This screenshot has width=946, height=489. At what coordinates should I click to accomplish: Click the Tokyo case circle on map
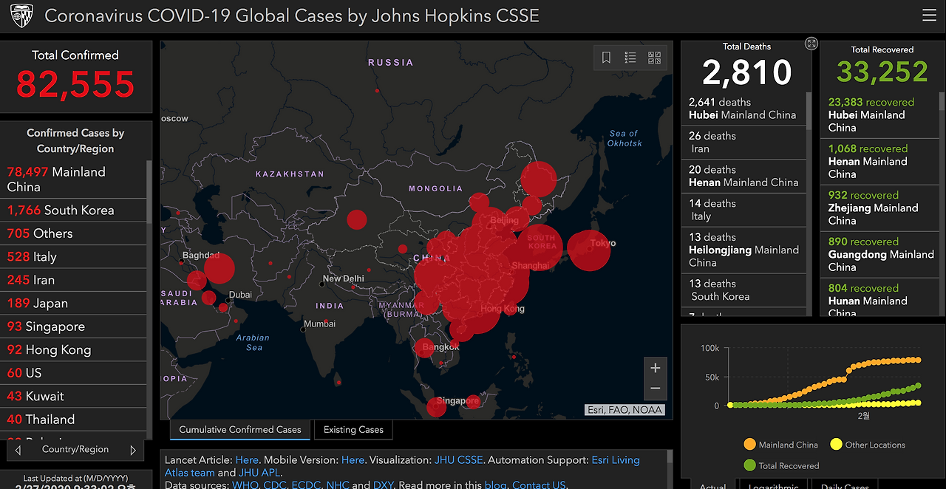(589, 250)
